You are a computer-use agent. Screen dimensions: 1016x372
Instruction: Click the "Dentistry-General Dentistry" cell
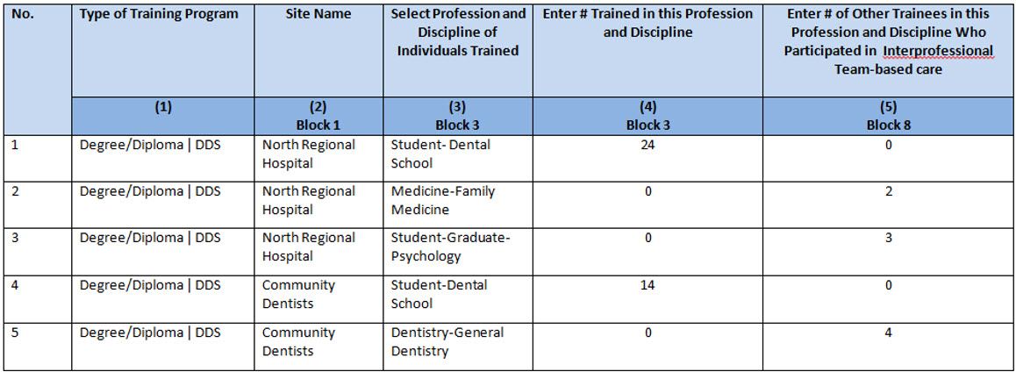[x=447, y=341]
